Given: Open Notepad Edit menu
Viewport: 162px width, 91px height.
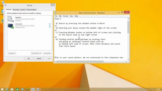Looking at the screenshot, I should (x=60, y=16).
